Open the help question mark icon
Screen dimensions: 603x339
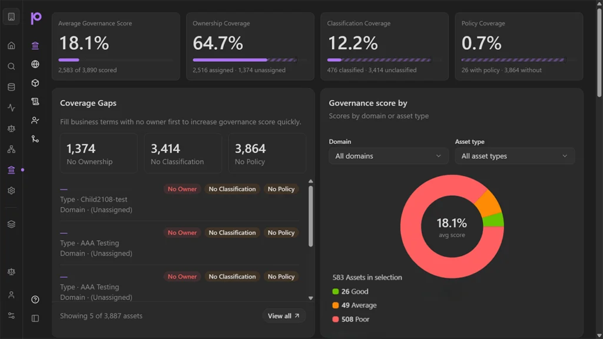point(35,300)
